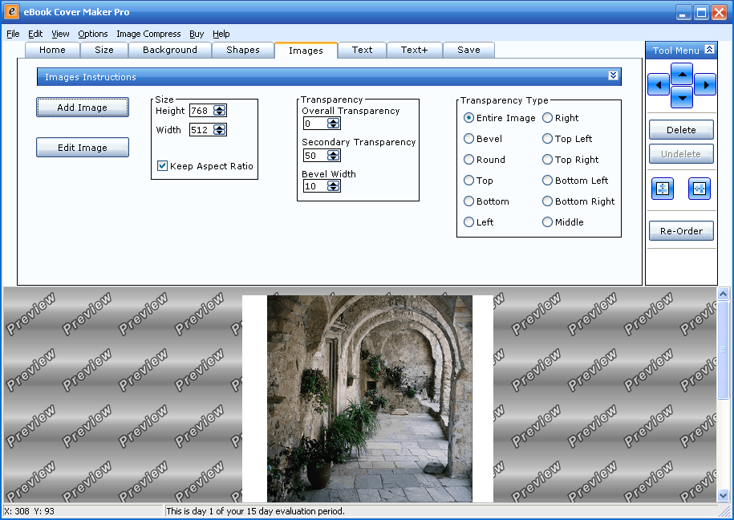Viewport: 734px width, 520px height.
Task: Choose Bottom Right transparency type
Action: (546, 201)
